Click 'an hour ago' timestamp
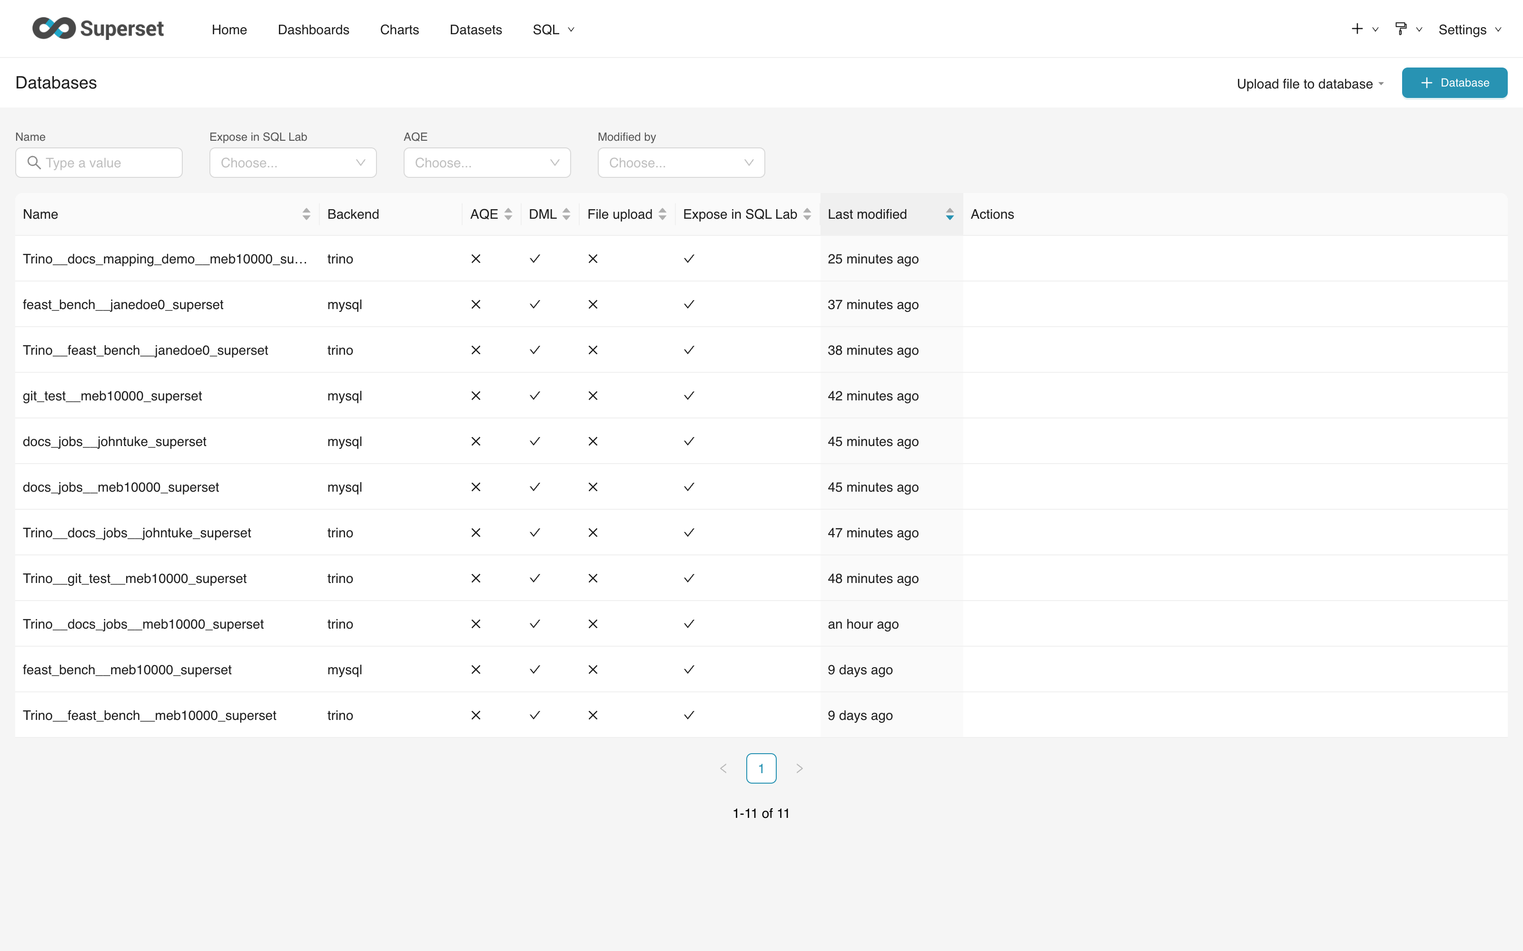This screenshot has width=1523, height=951. [x=863, y=624]
